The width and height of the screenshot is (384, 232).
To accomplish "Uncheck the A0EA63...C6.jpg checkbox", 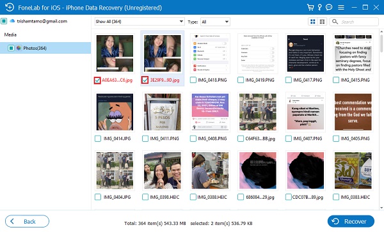I will coord(97,80).
